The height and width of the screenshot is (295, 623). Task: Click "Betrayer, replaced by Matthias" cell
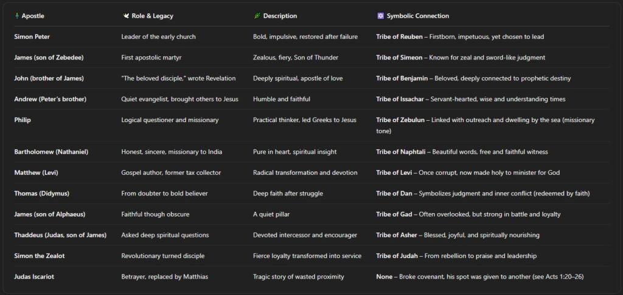pos(164,277)
